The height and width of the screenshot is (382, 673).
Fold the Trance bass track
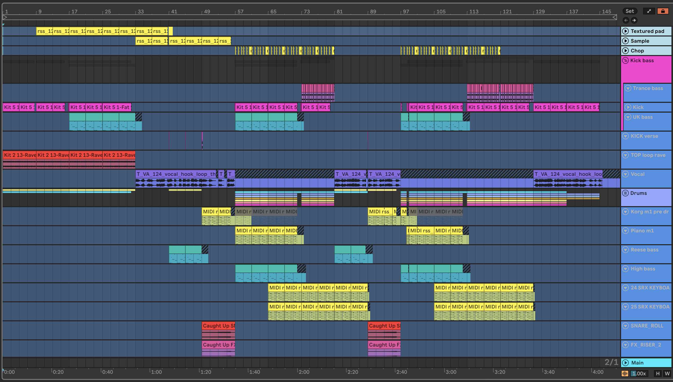(628, 88)
